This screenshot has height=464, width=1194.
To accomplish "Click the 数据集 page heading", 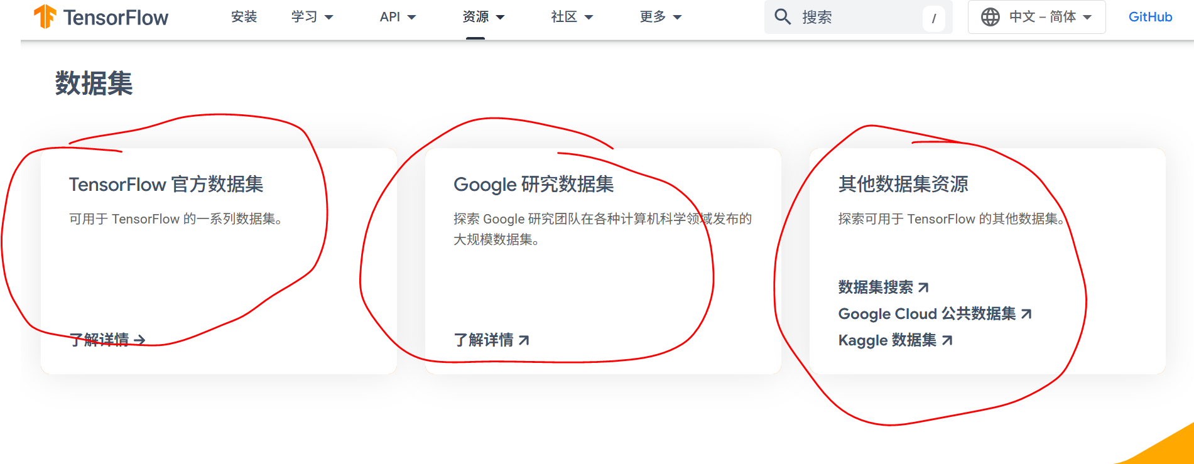I will tap(94, 83).
